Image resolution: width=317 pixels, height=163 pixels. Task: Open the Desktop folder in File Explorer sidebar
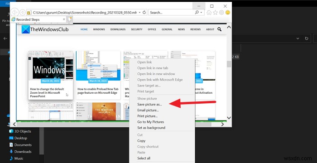18,138
